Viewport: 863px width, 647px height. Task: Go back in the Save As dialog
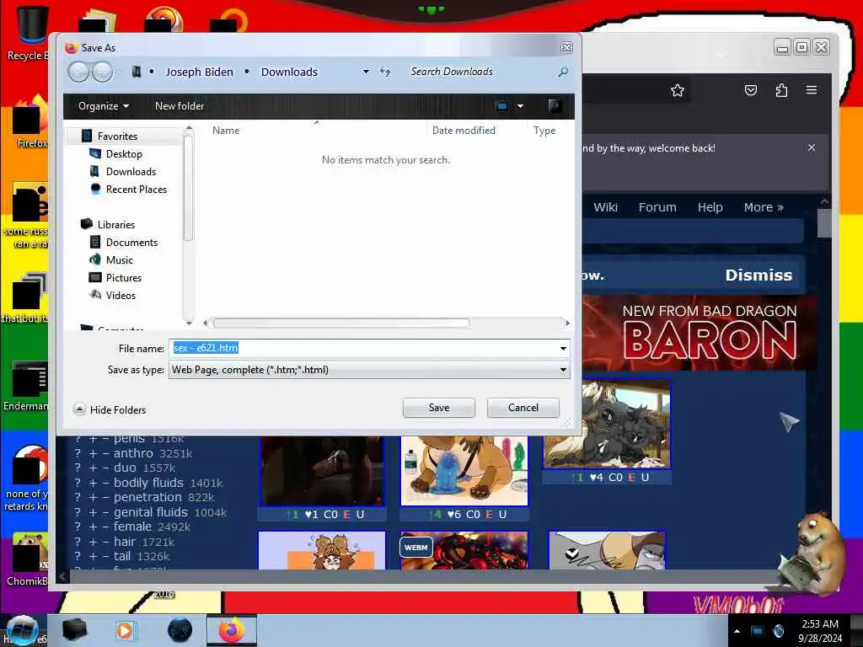point(78,72)
